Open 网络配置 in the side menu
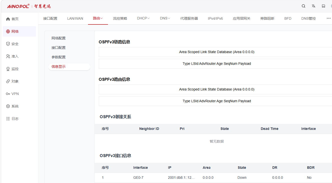The image size is (332, 183). pos(58,38)
